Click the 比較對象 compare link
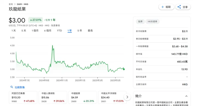The height and width of the screenshot is (106, 203). pyautogui.click(x=20, y=87)
